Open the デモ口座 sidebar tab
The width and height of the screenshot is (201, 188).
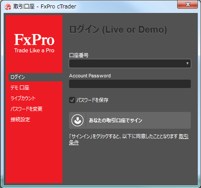20,88
